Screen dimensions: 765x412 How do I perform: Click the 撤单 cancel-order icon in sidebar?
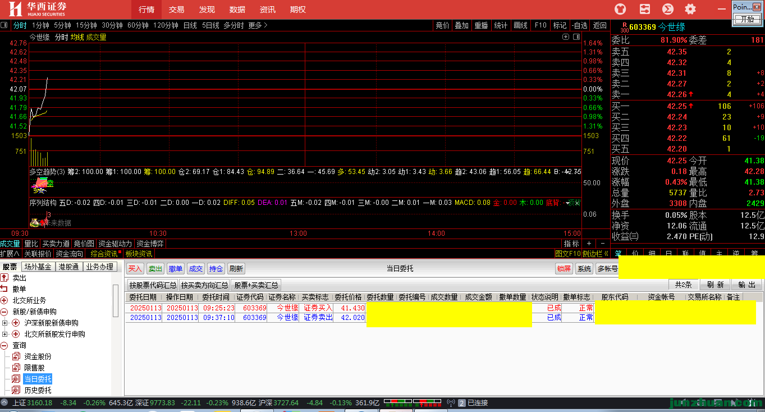[x=4, y=289]
